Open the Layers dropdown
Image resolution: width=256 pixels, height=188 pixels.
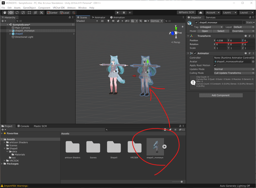(x=229, y=12)
